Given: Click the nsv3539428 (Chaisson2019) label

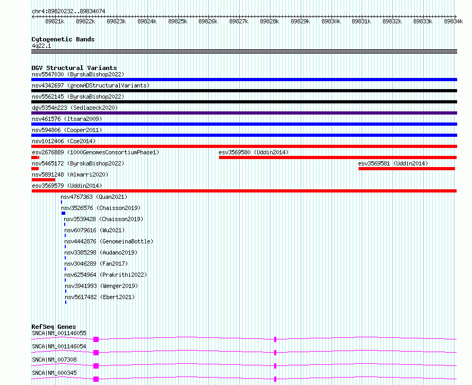Looking at the screenshot, I should (103, 219).
